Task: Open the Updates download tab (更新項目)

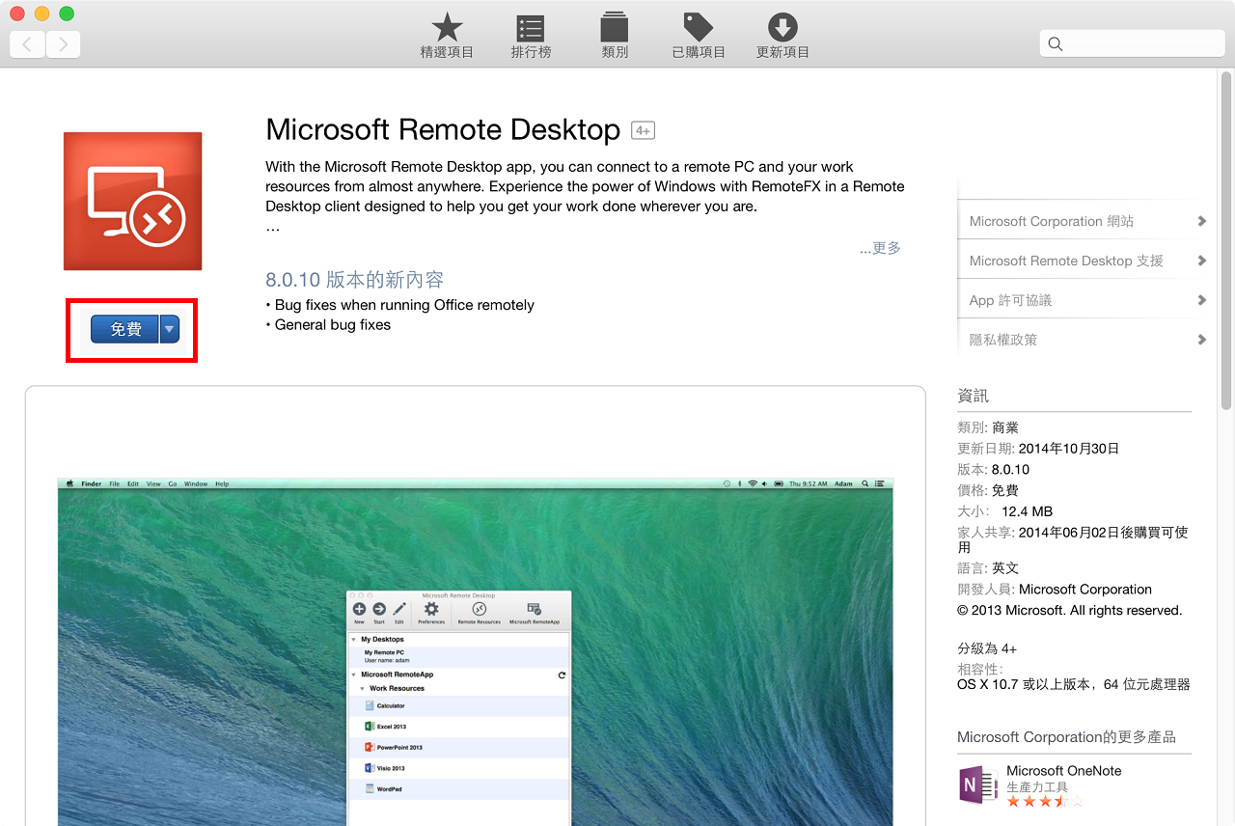Action: [782, 36]
